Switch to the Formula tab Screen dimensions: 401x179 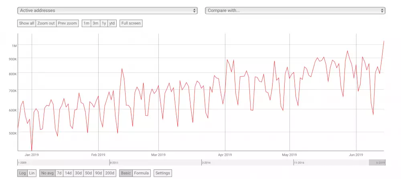pos(142,173)
